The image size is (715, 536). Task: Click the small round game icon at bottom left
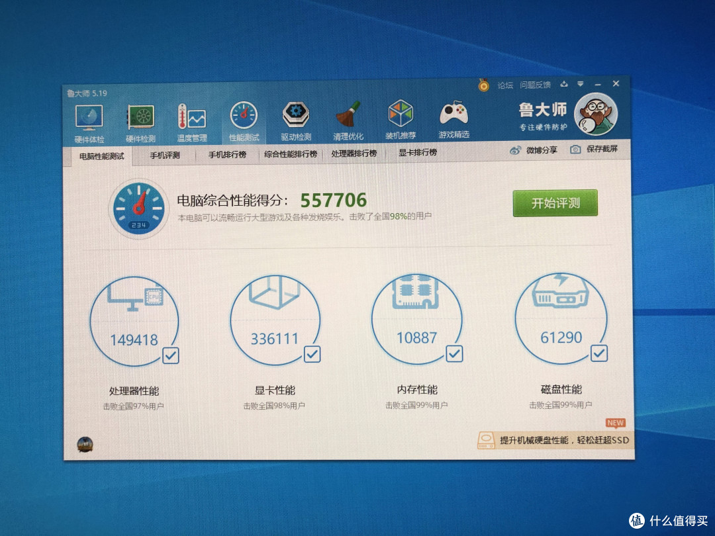(85, 444)
